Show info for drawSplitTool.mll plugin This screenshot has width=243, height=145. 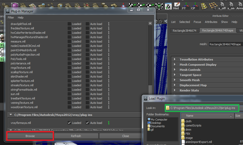(109, 24)
